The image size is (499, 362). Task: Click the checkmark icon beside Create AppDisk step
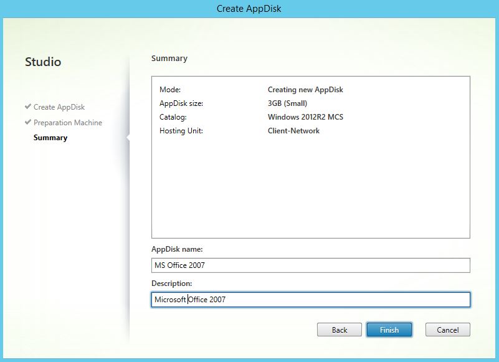(x=28, y=107)
